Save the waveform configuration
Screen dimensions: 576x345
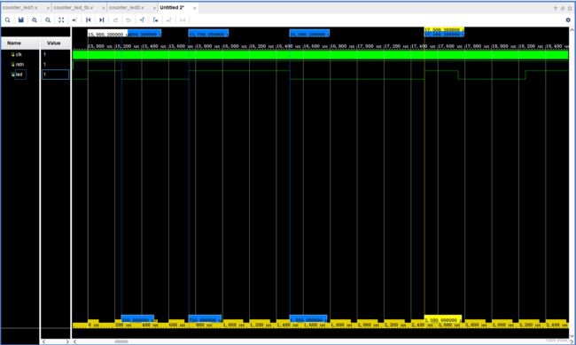21,20
